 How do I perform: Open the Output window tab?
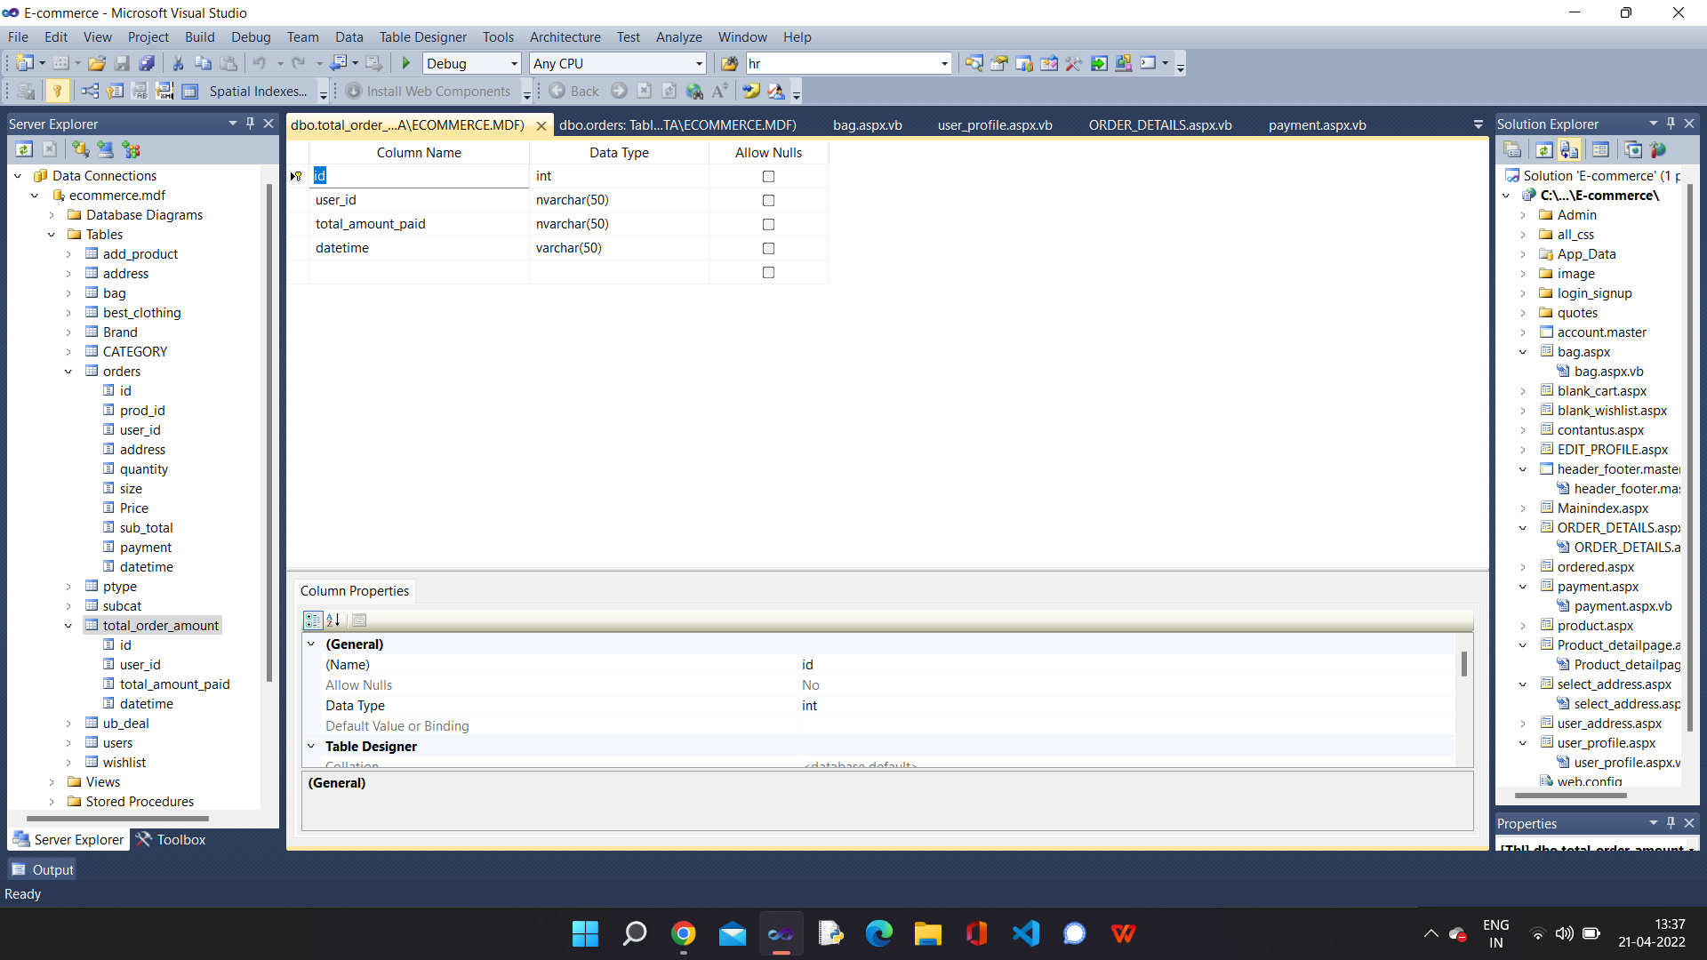click(x=43, y=869)
